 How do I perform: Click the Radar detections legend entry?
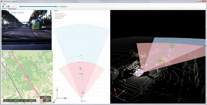60,13
